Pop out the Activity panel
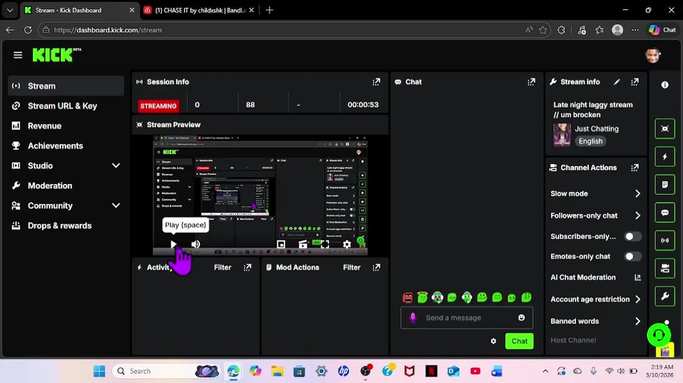Screen dimensions: 683x383 click(x=247, y=268)
